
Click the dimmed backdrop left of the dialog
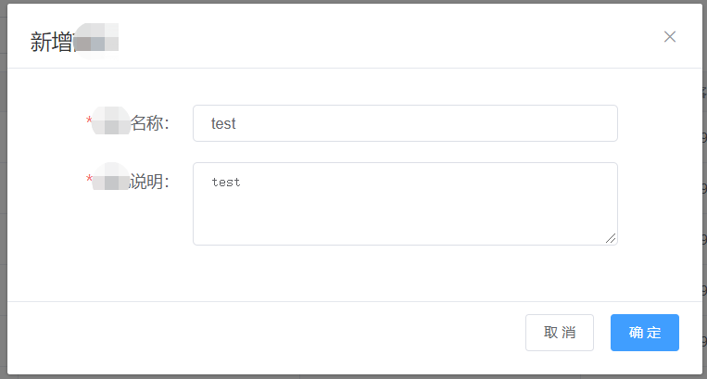click(x=3, y=189)
